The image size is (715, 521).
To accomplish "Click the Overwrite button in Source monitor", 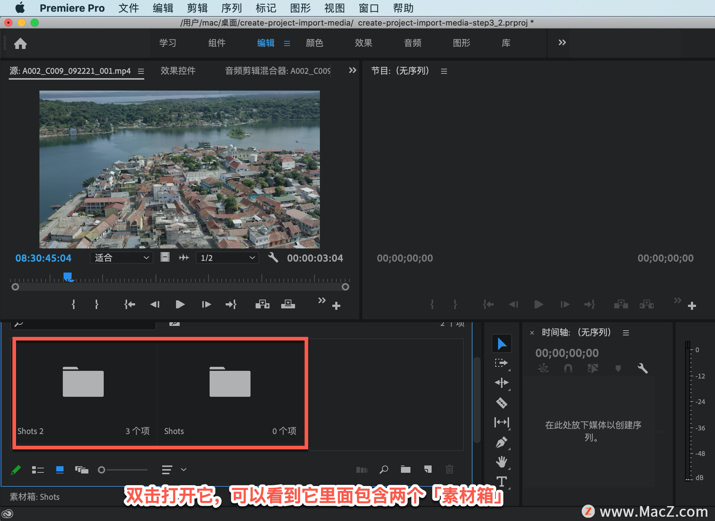I will click(288, 304).
